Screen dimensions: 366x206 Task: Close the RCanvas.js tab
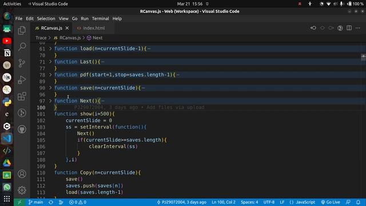67,28
